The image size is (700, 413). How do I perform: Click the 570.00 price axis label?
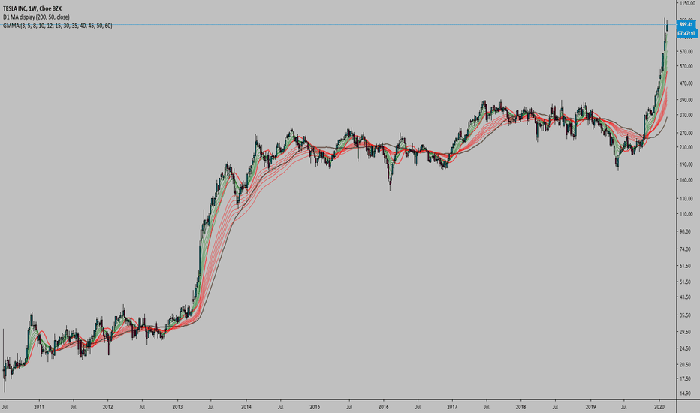click(686, 67)
